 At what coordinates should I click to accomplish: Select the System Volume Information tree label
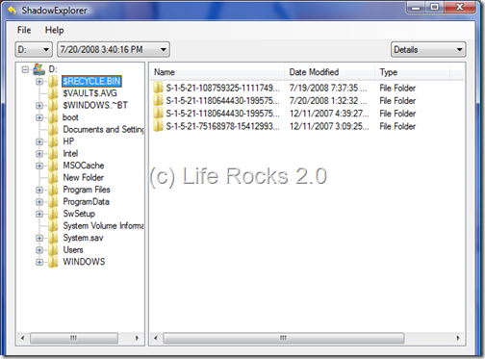tap(103, 226)
